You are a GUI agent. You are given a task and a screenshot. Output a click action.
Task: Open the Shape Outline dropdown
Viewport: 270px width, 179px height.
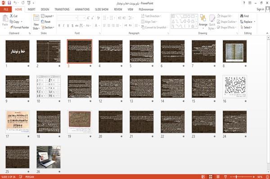(227, 22)
